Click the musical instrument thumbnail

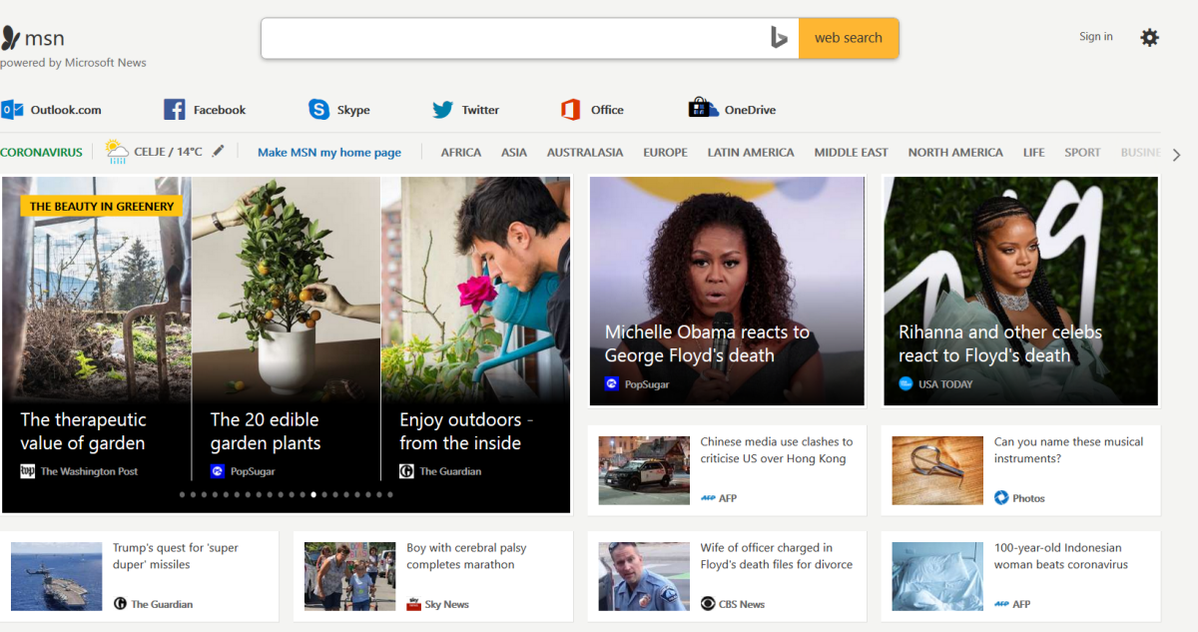click(x=937, y=470)
